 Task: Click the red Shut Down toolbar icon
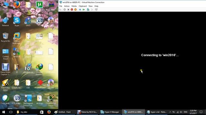point(72,10)
